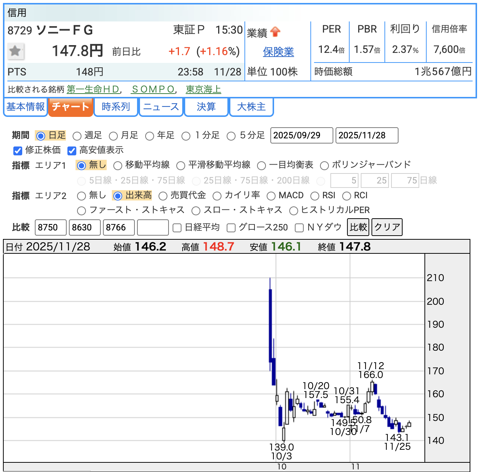480x472 pixels.
Task: Toggle the 高安値表示 checkbox
Action: click(72, 151)
